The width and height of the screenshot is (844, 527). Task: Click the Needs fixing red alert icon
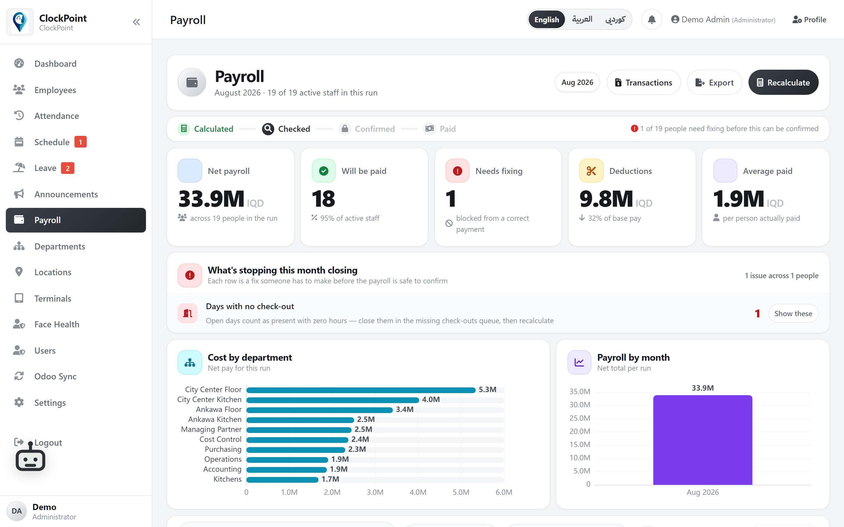(457, 171)
